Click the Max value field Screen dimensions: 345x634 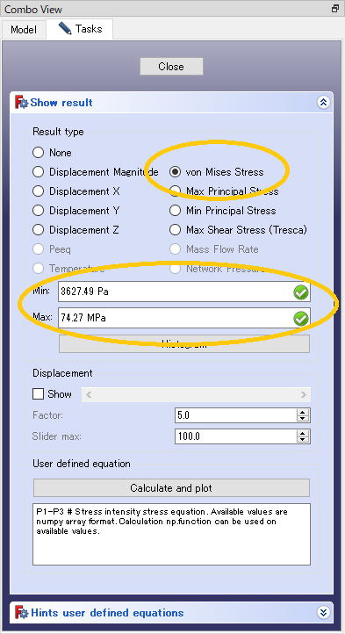tap(184, 318)
